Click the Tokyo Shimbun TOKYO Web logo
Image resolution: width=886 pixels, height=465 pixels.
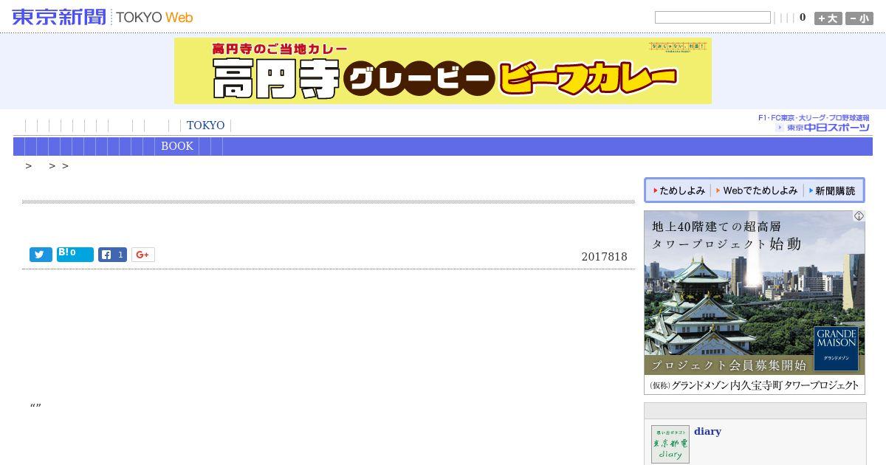103,17
